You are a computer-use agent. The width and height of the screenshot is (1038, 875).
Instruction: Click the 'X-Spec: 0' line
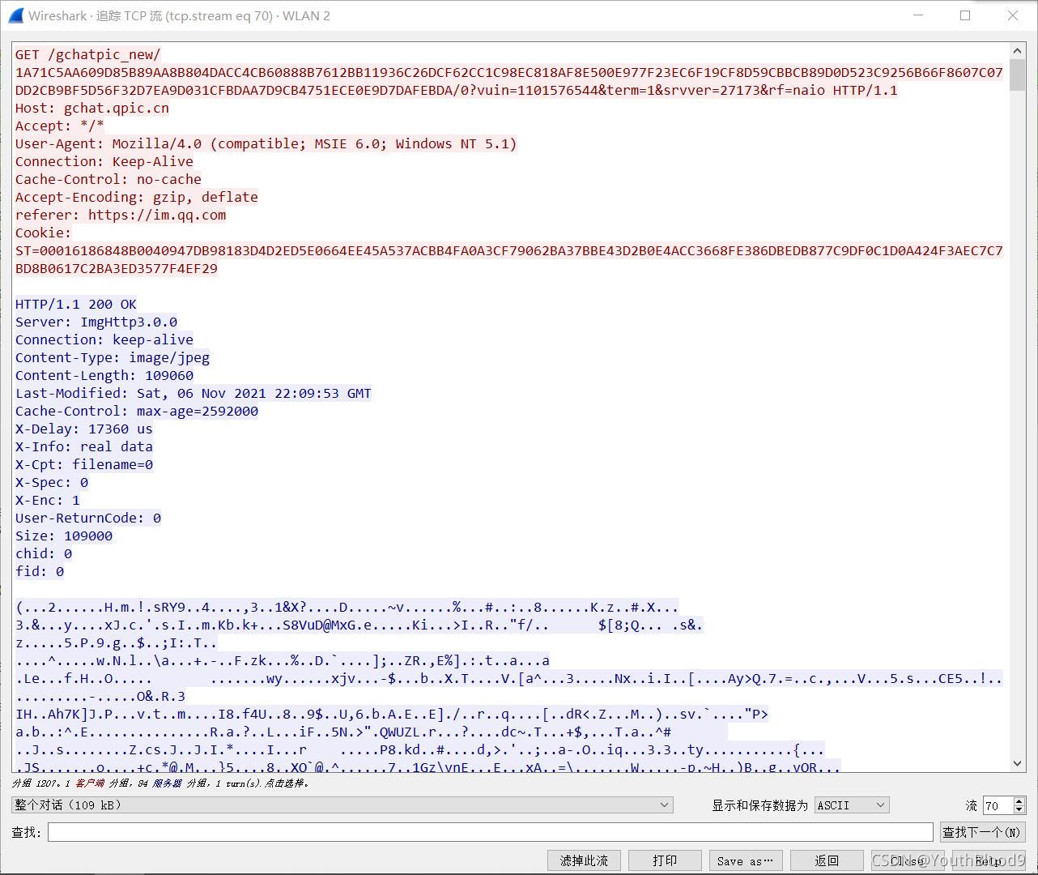click(x=52, y=482)
